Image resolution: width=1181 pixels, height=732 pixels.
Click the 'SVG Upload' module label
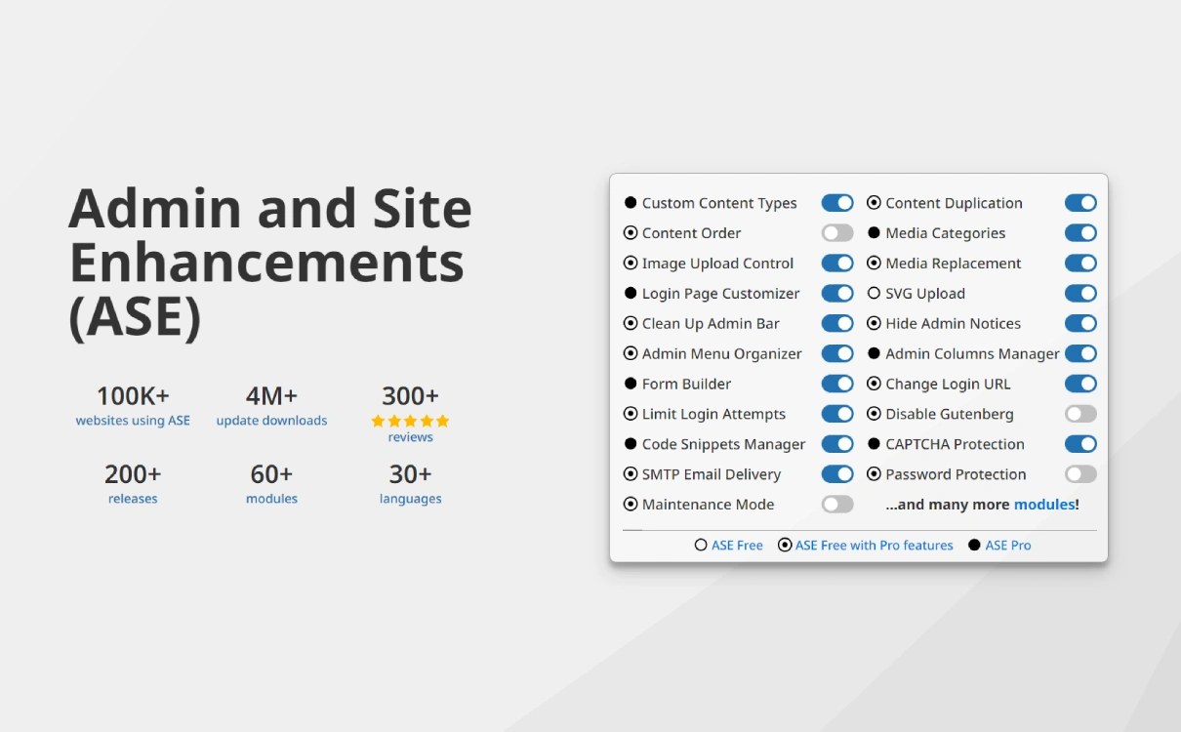tap(925, 294)
